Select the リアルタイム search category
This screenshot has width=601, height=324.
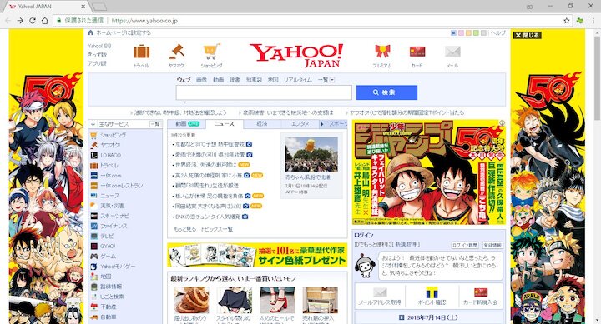point(298,80)
